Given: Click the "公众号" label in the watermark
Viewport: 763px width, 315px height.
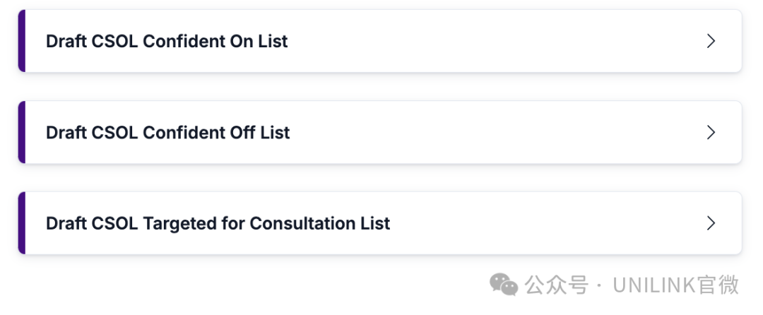Looking at the screenshot, I should tap(556, 285).
